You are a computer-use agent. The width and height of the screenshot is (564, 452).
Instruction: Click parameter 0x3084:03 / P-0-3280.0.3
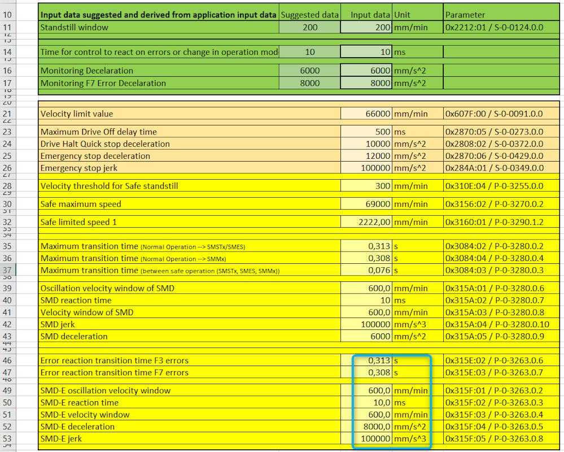click(501, 270)
